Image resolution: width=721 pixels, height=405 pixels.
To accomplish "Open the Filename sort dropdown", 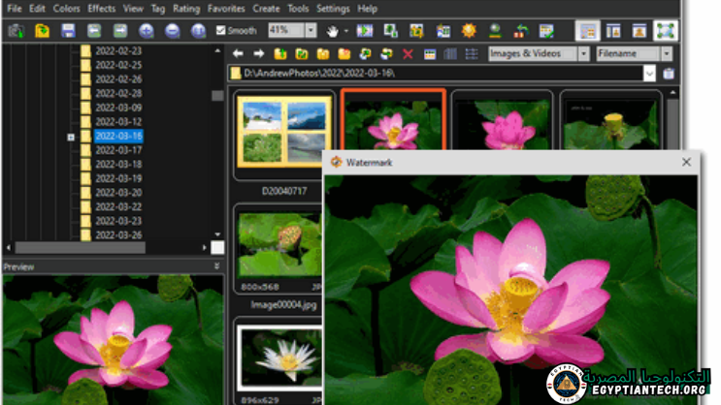I will tap(667, 53).
